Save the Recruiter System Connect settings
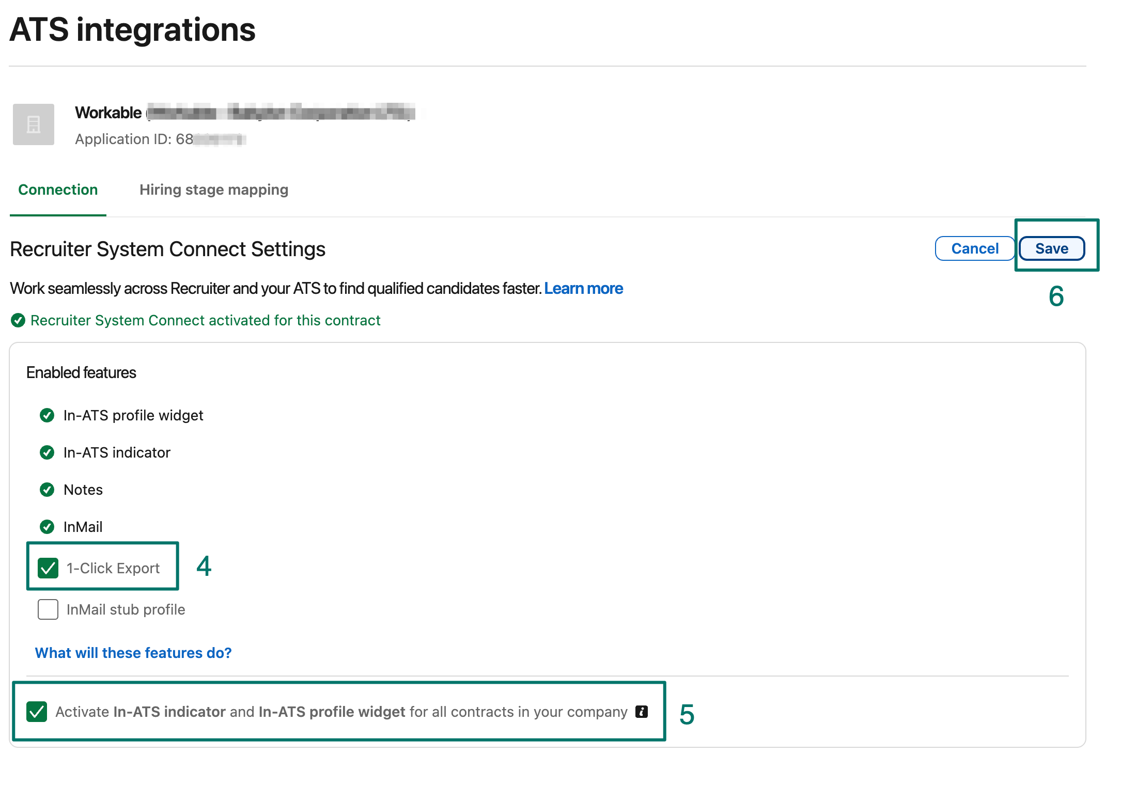 [x=1052, y=248]
